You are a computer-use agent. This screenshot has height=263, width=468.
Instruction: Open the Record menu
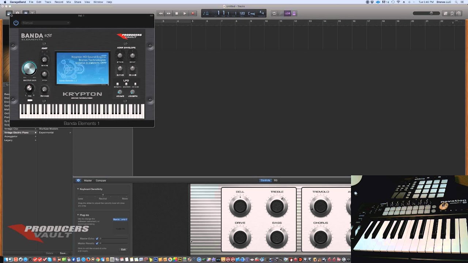point(59,2)
